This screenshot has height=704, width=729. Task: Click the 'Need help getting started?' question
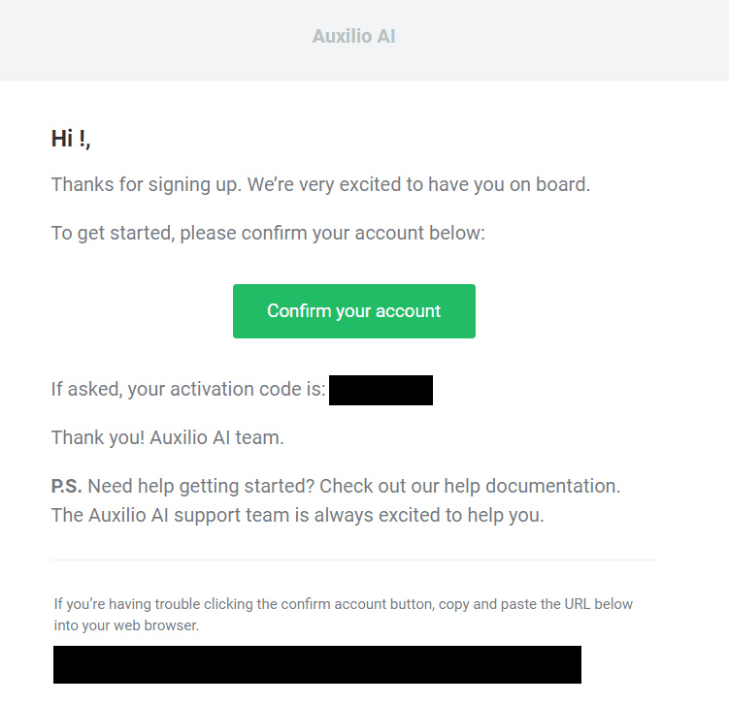point(201,486)
